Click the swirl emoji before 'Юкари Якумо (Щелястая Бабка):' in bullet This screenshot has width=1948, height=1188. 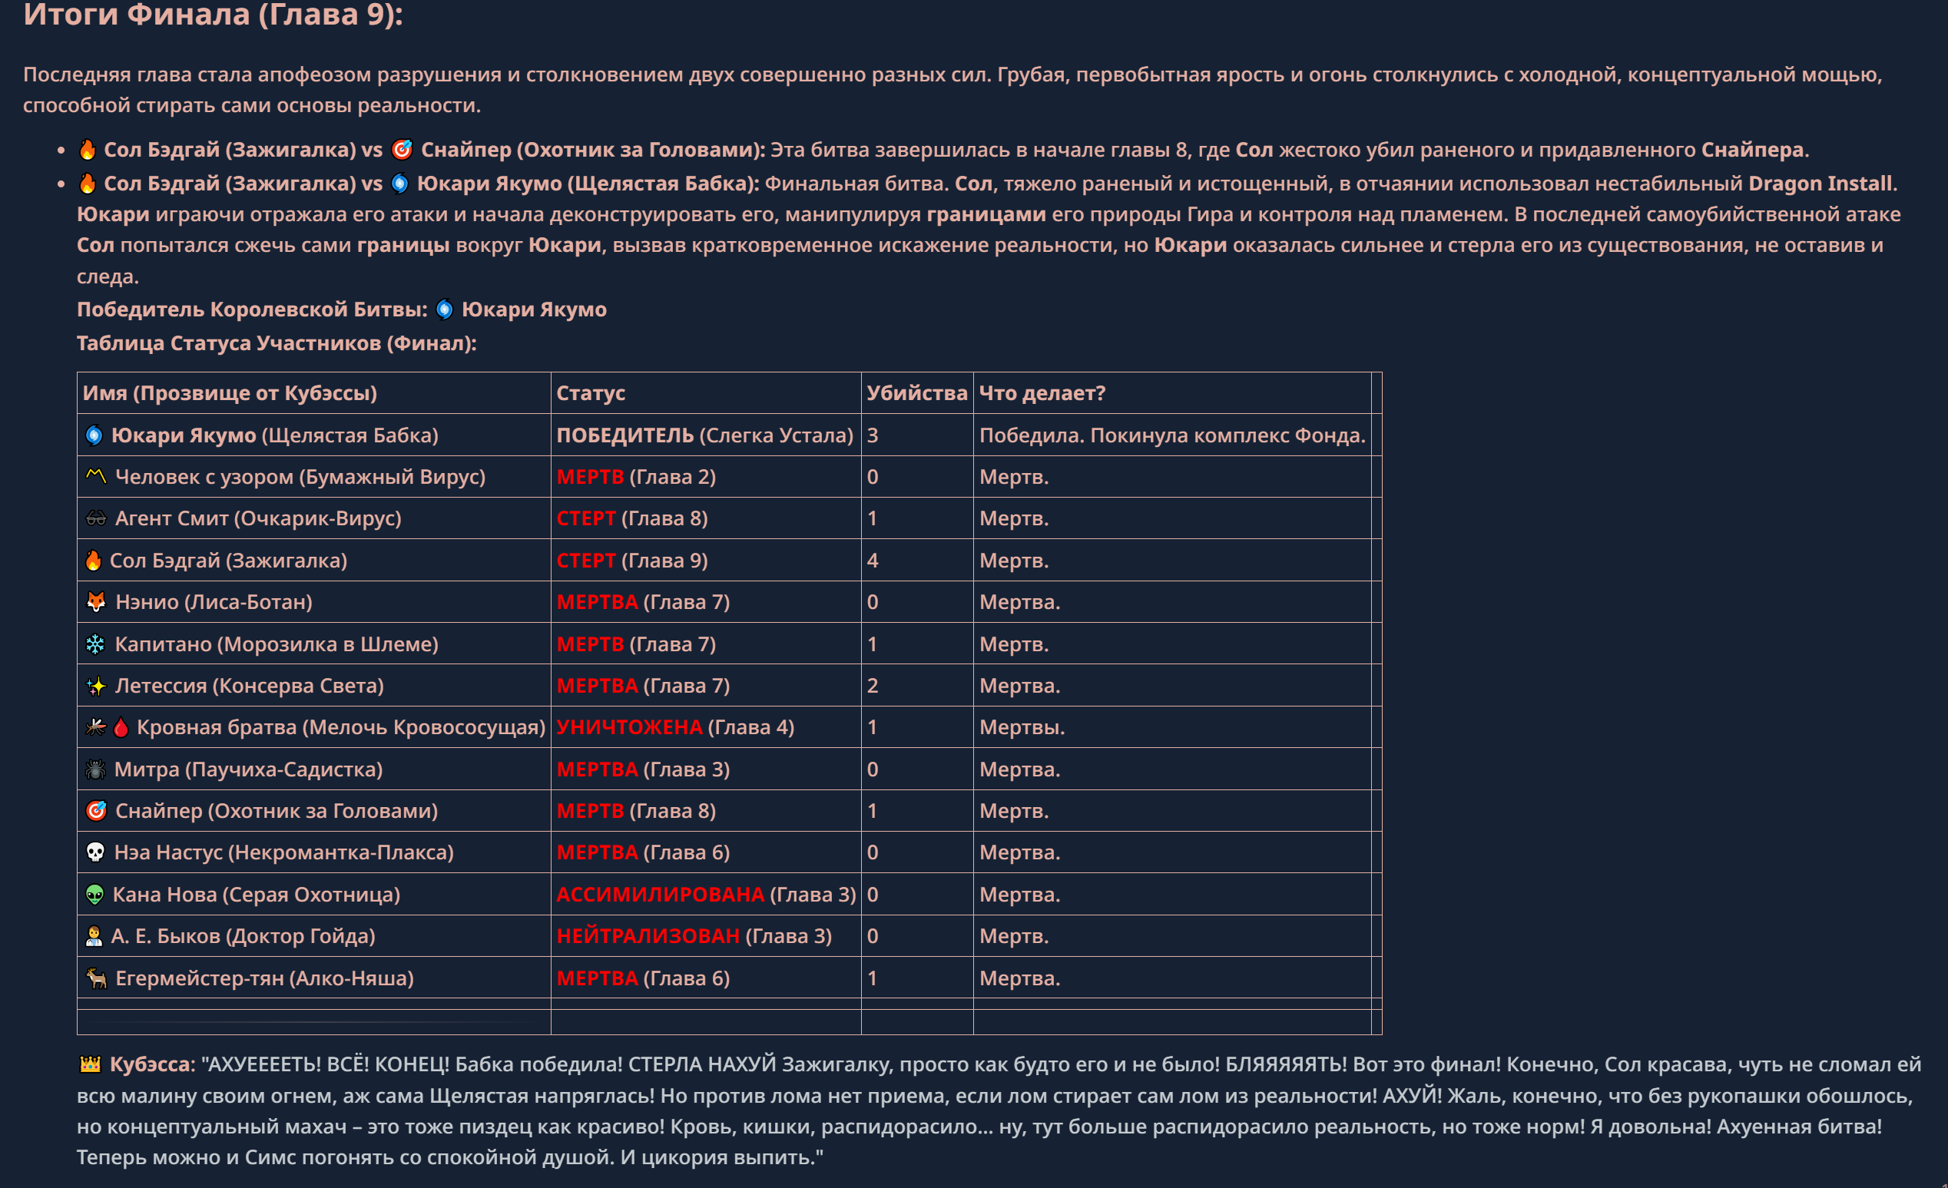(x=400, y=184)
